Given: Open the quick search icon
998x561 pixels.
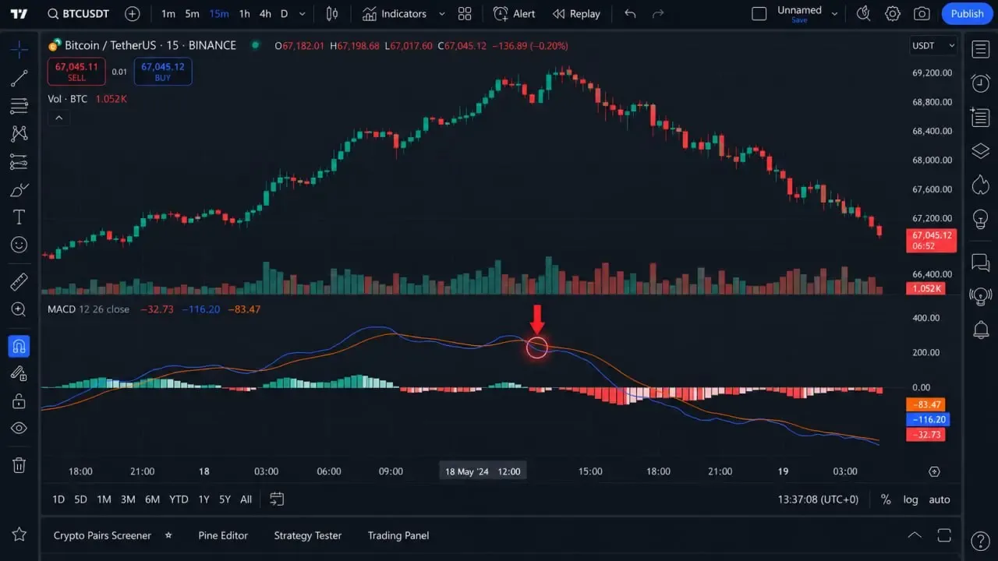Looking at the screenshot, I should point(863,14).
